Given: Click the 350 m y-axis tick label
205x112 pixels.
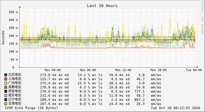Looking at the screenshot, I should click(x=13, y=12).
